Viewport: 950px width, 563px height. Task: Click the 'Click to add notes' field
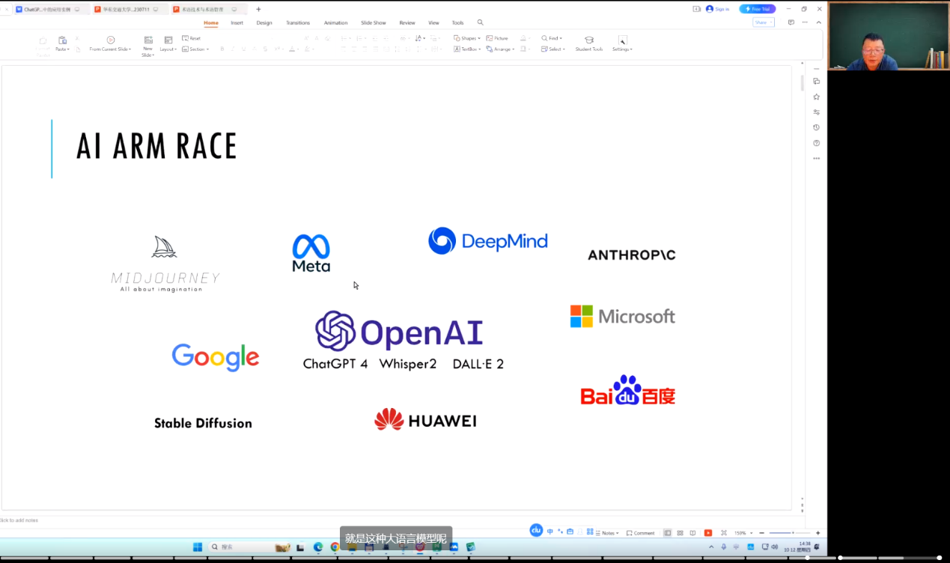point(19,520)
